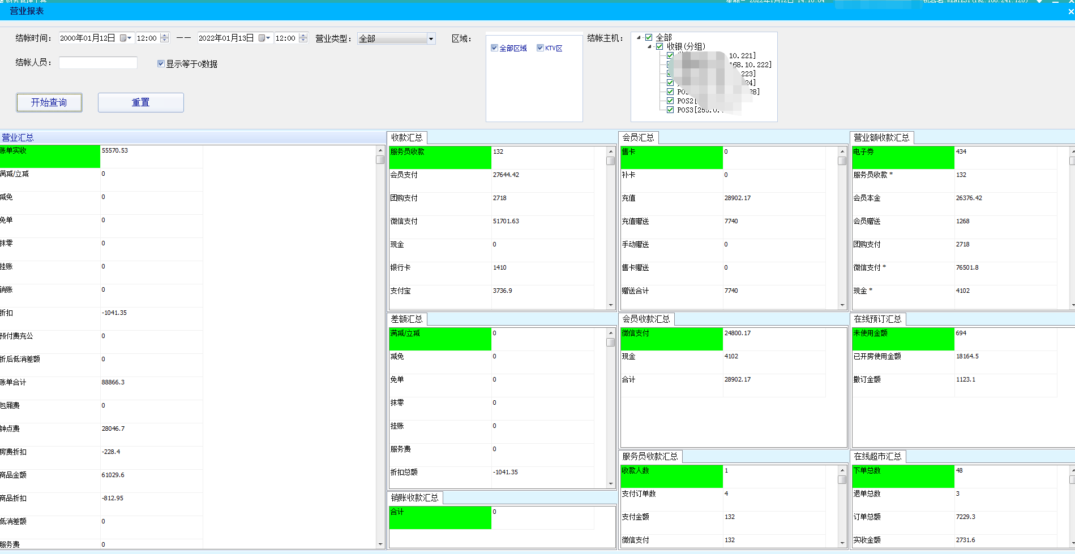Click the 55570.53 value cell
Viewport: 1075px width, 554px height.
point(152,157)
